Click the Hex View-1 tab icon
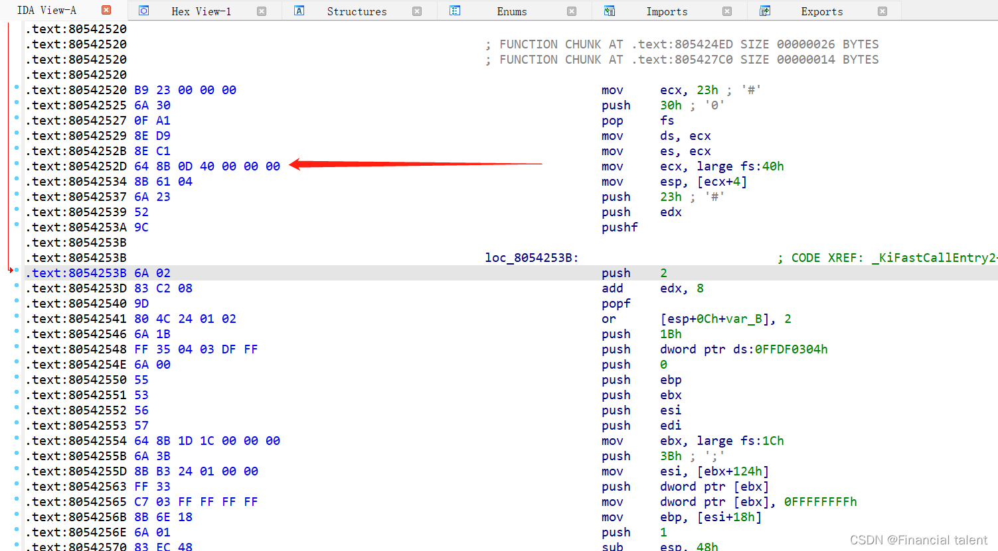998x551 pixels. point(143,11)
